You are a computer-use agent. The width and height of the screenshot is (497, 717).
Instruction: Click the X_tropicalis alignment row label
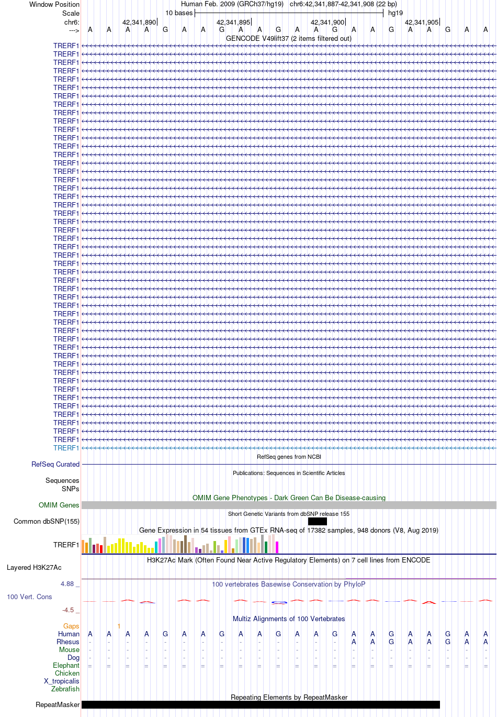pyautogui.click(x=62, y=681)
